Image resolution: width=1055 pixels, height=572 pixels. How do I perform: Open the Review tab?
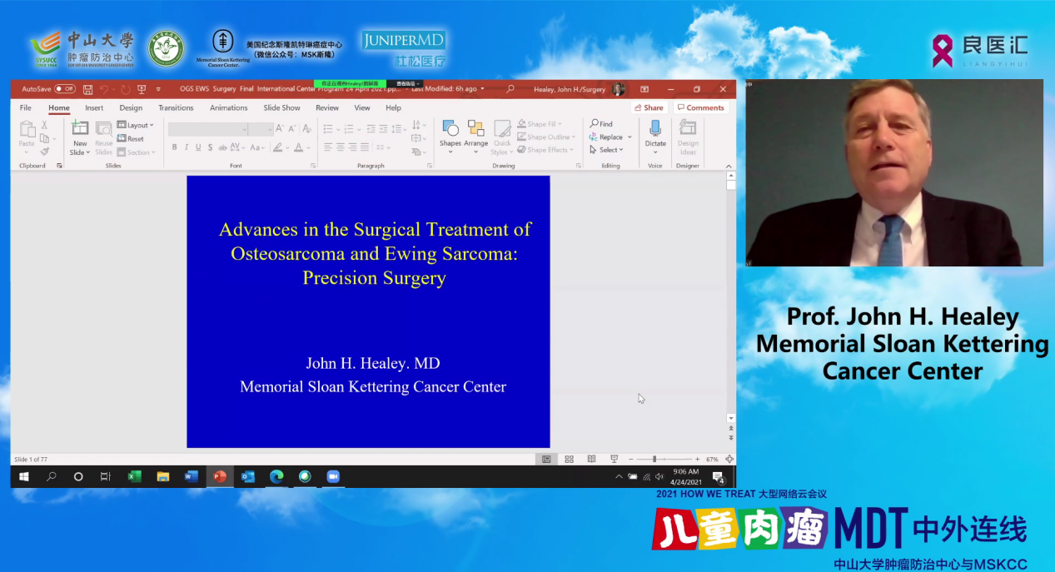[x=327, y=107]
